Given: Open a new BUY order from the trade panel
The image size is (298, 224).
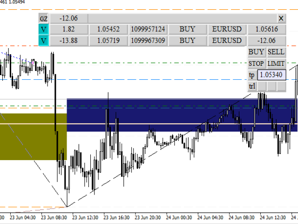Looking at the screenshot, I should 257,52.
